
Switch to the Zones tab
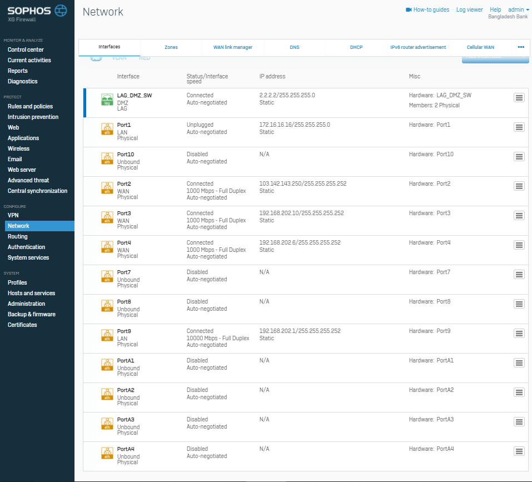171,47
